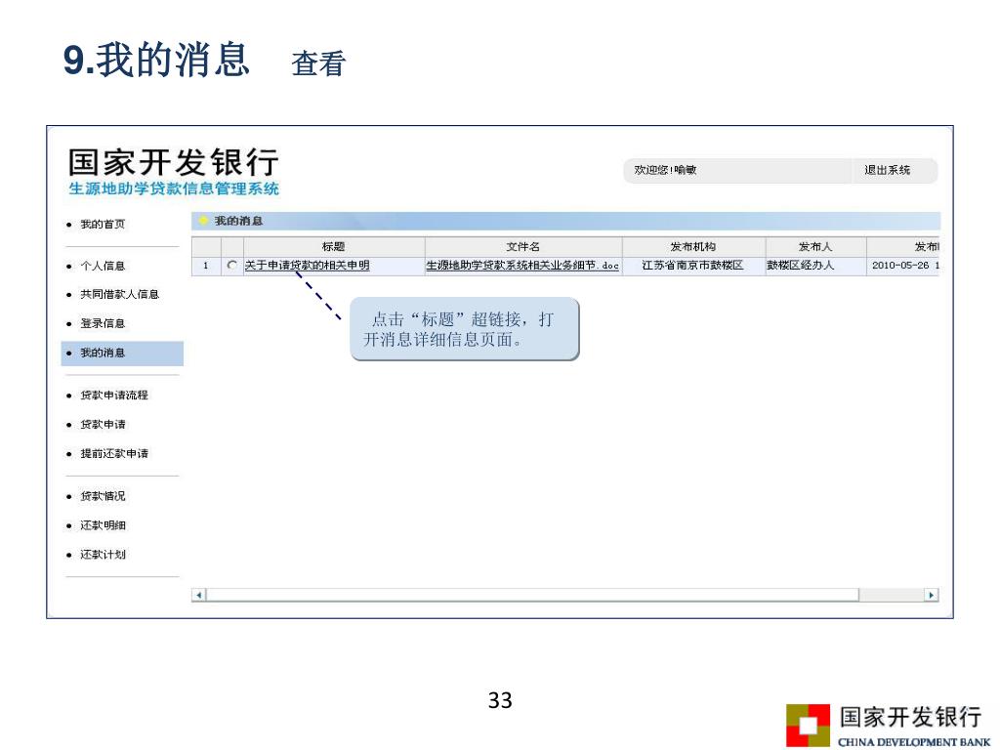Viewport: 1000px width, 750px height.
Task: View 还款明细 from the sidebar
Action: pyautogui.click(x=102, y=525)
